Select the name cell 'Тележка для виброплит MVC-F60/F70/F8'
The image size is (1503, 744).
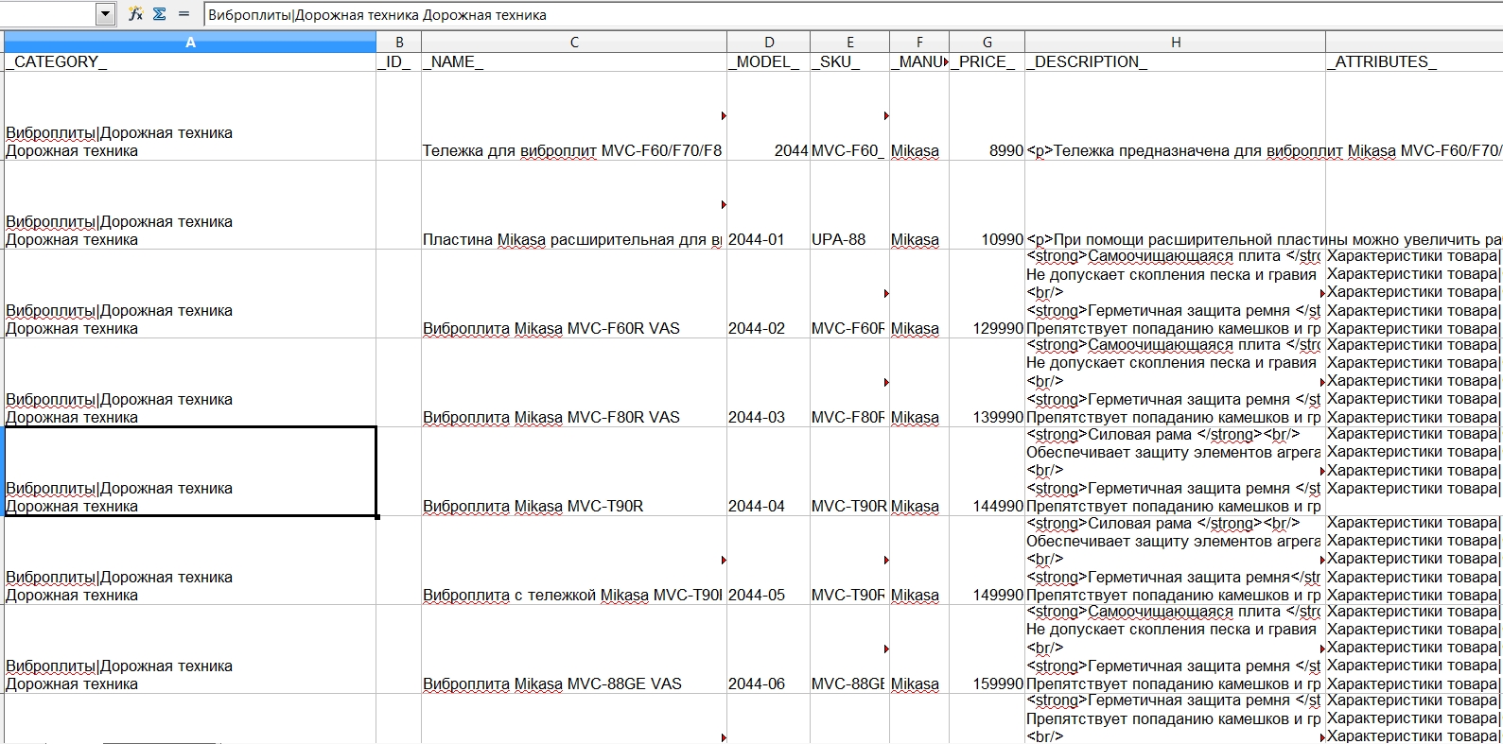[574, 115]
